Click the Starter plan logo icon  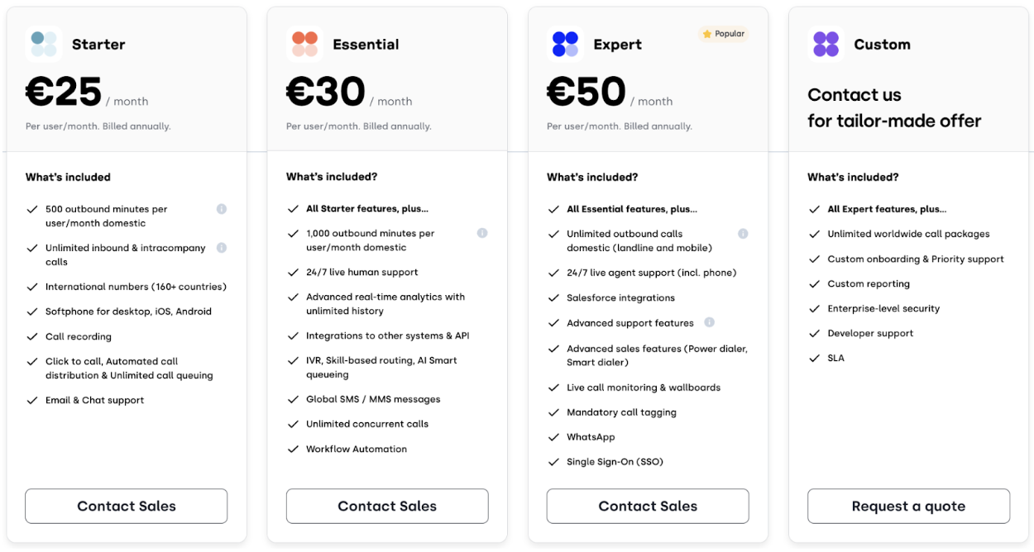coord(43,43)
